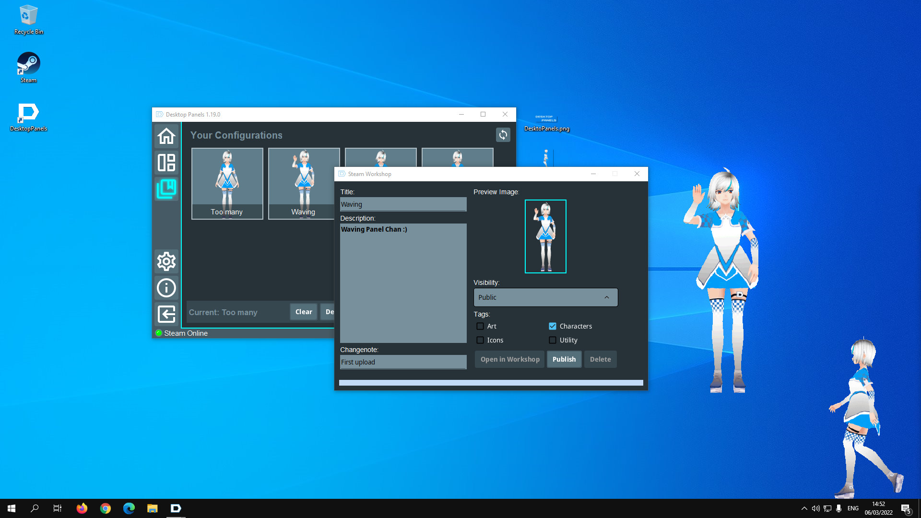Open the Visibility dropdown set to Public
921x518 pixels.
pos(545,297)
